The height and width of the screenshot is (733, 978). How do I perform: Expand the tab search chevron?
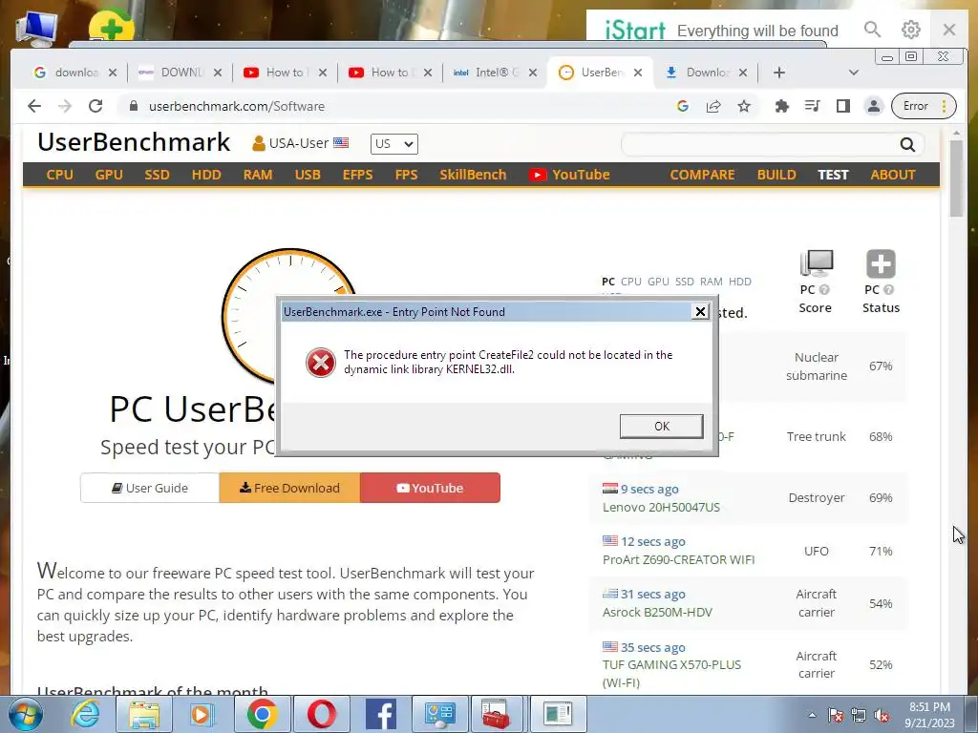[854, 73]
